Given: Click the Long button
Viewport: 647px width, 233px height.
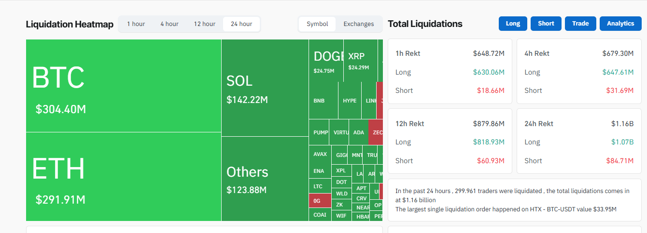Looking at the screenshot, I should point(513,24).
